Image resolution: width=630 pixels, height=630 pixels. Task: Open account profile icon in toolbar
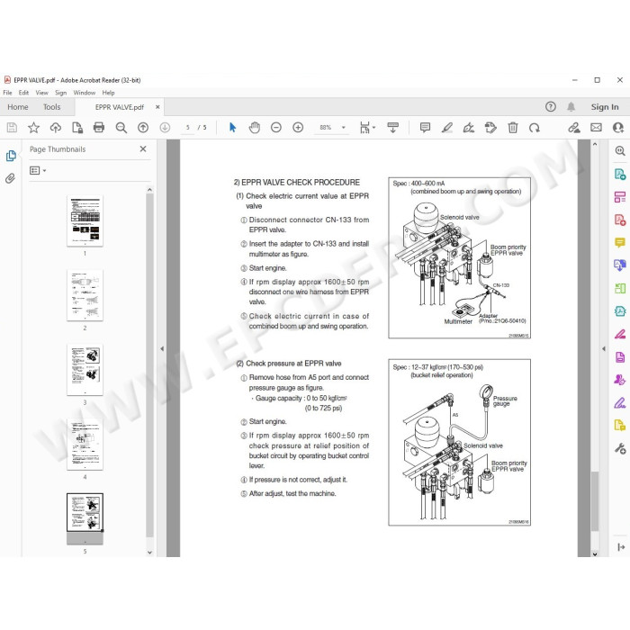(x=618, y=128)
